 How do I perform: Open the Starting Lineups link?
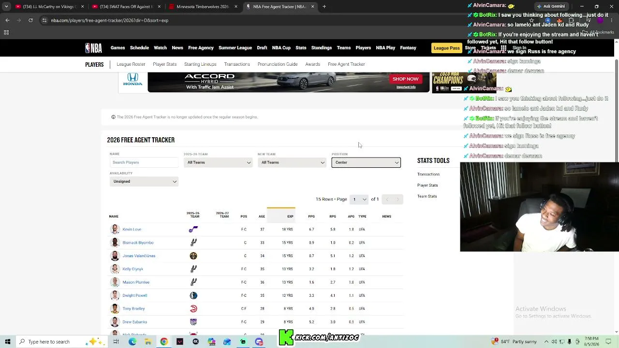(x=200, y=64)
